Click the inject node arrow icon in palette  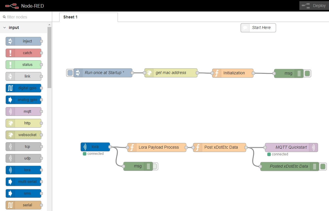pos(10,41)
